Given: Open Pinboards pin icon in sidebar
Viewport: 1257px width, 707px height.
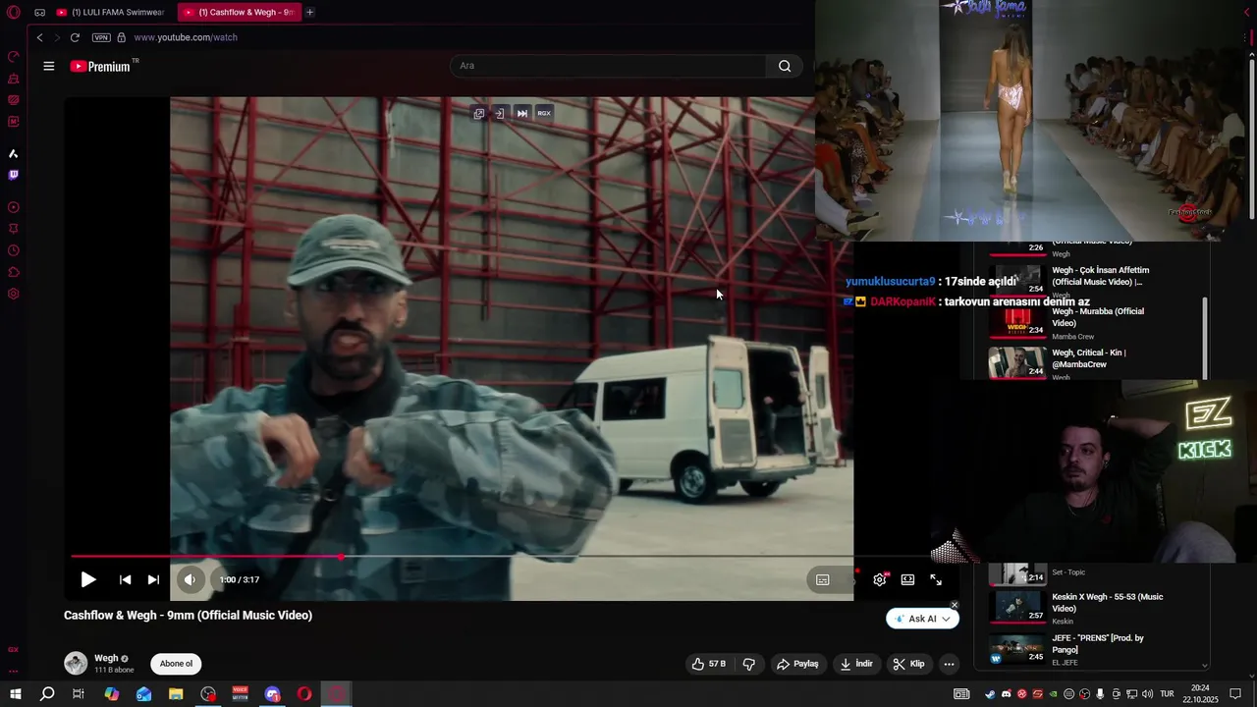Looking at the screenshot, I should [14, 229].
